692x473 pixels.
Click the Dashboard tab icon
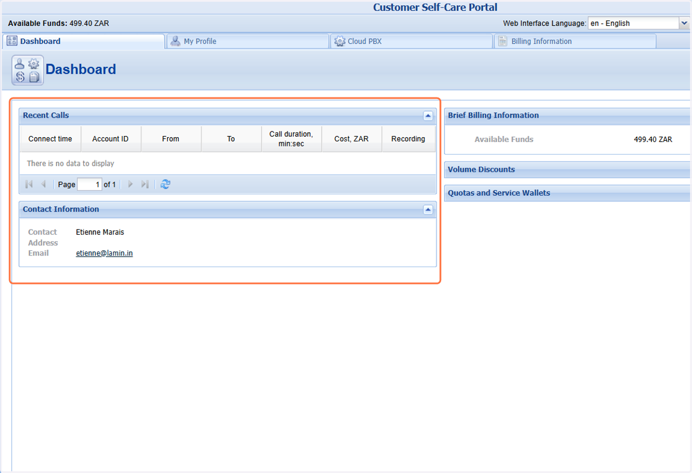tap(12, 41)
